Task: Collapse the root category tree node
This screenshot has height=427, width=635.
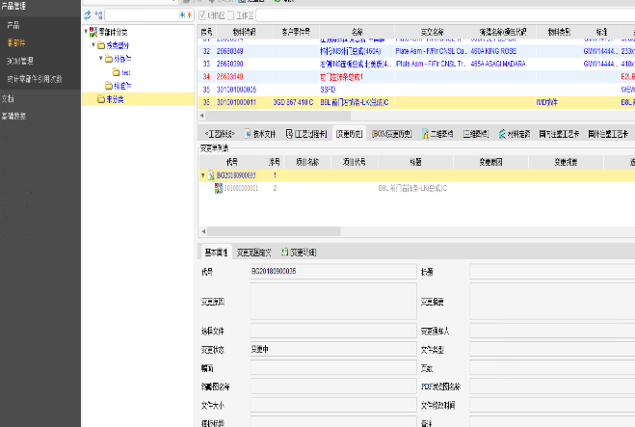Action: (87, 33)
